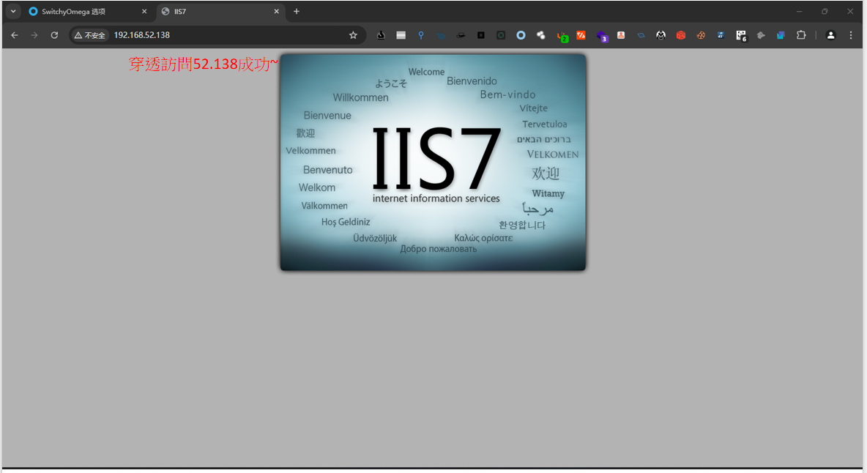Image resolution: width=867 pixels, height=473 pixels.
Task: Open the white clustered-dots extension icon
Action: point(540,35)
